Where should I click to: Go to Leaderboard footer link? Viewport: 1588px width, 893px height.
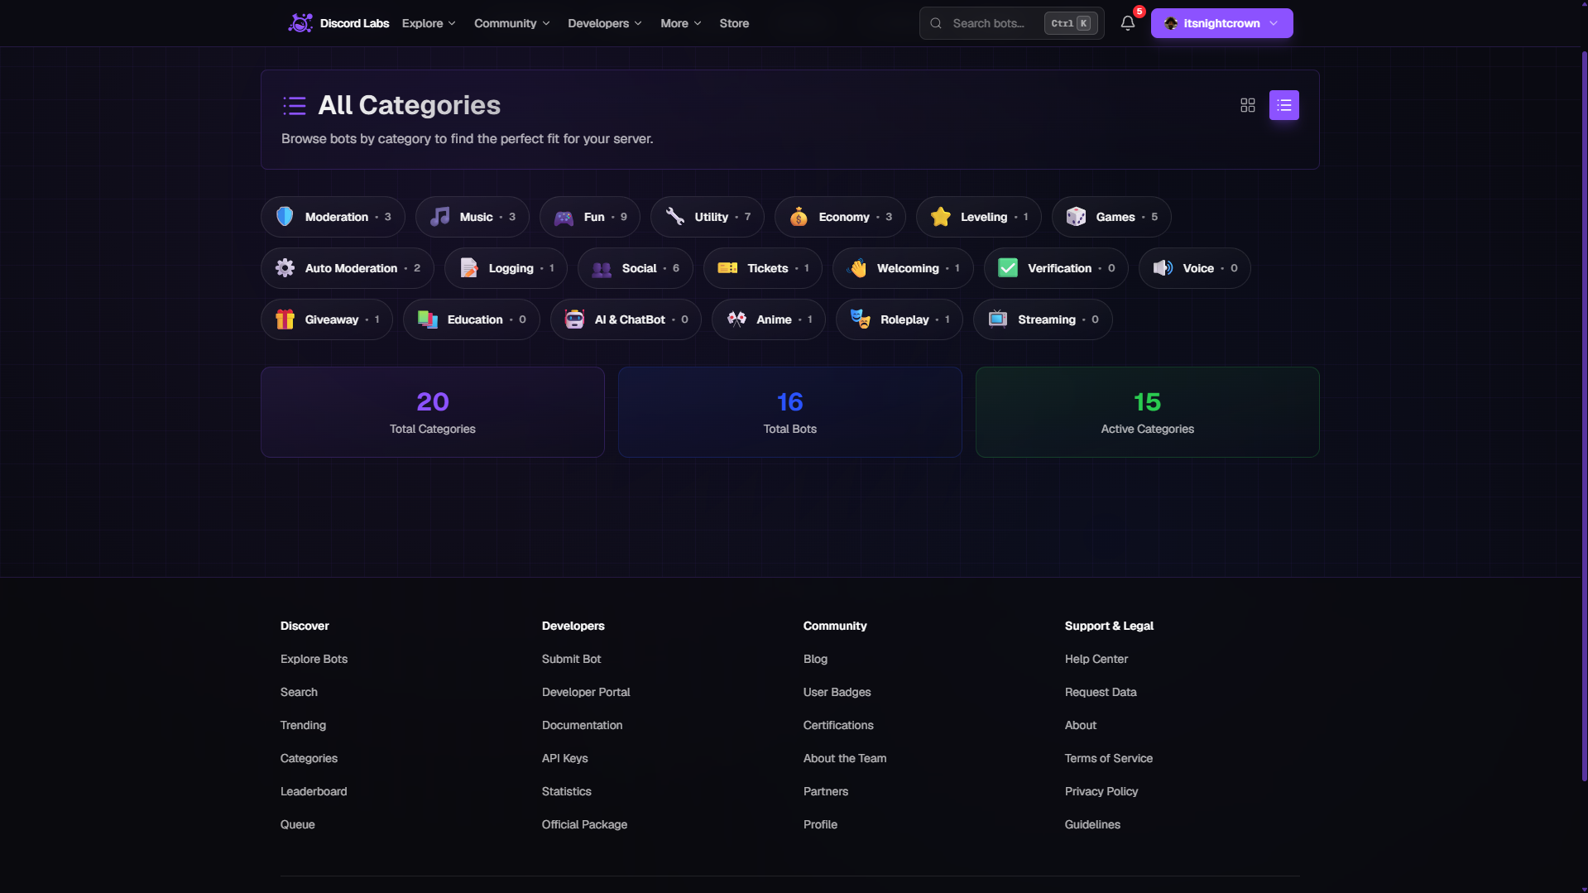pos(314,791)
